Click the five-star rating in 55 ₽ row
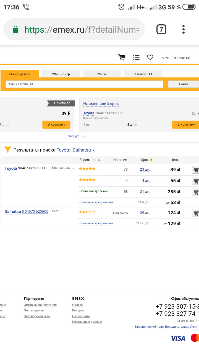199x354 pixels. point(87,180)
